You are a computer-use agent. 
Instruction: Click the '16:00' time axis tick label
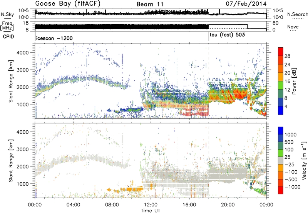point(189,205)
